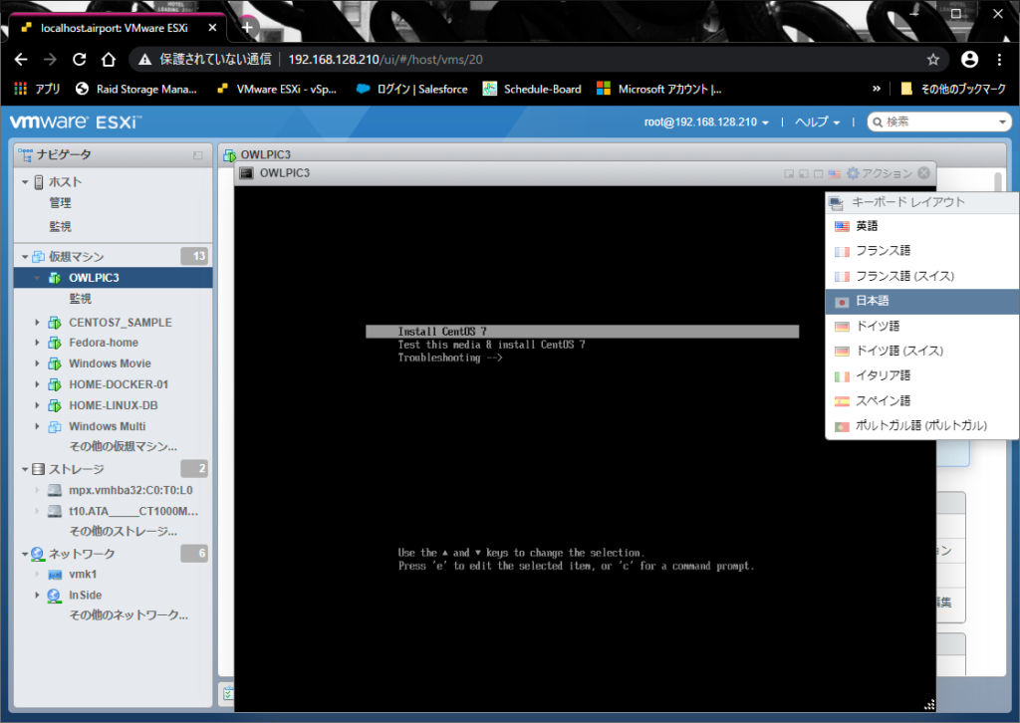Image resolution: width=1020 pixels, height=723 pixels.
Task: Click the Windows Movie VM icon
Action: (55, 363)
